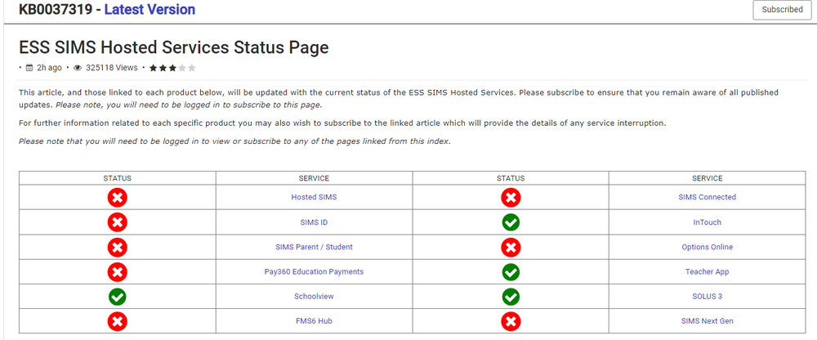
Task: Click the red cross status icon for Options Online
Action: 511,247
